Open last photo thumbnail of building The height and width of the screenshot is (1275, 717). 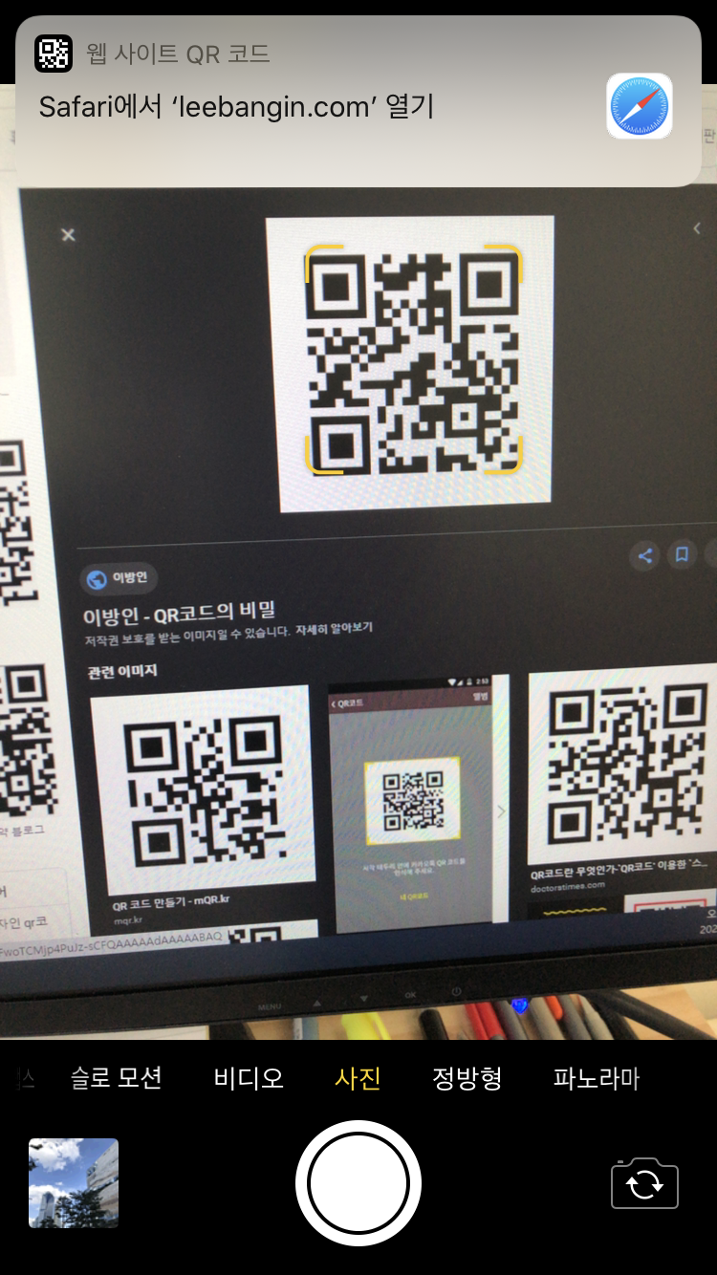[74, 1183]
